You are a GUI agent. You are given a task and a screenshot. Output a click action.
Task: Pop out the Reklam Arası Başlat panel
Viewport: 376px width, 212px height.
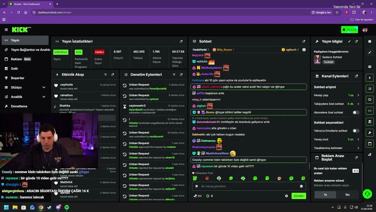point(356,158)
